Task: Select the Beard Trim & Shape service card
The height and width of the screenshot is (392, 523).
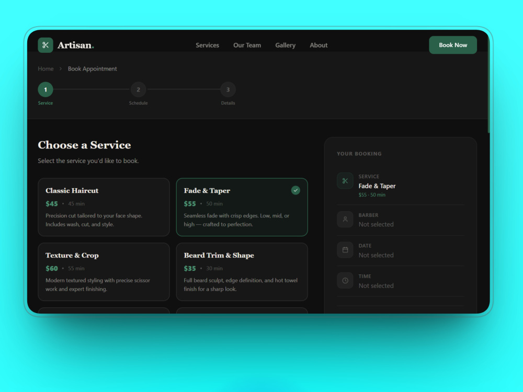Action: pos(242,272)
